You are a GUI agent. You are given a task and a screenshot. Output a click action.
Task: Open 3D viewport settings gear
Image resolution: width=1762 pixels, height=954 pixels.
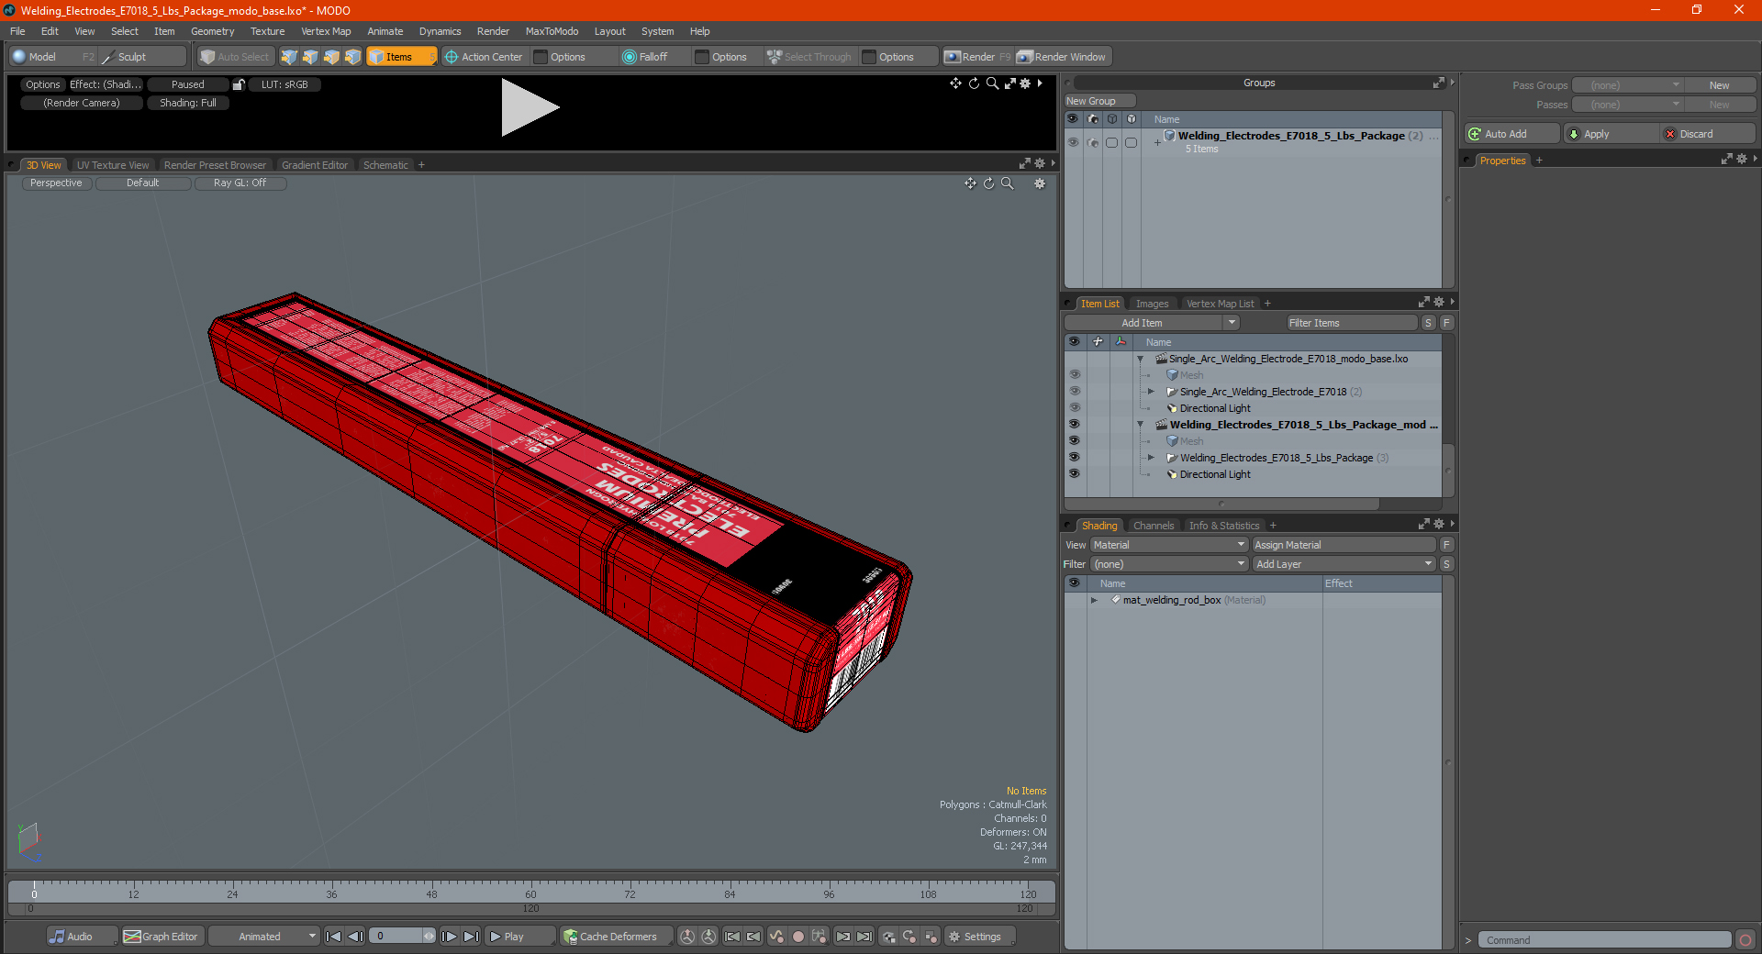1040,183
